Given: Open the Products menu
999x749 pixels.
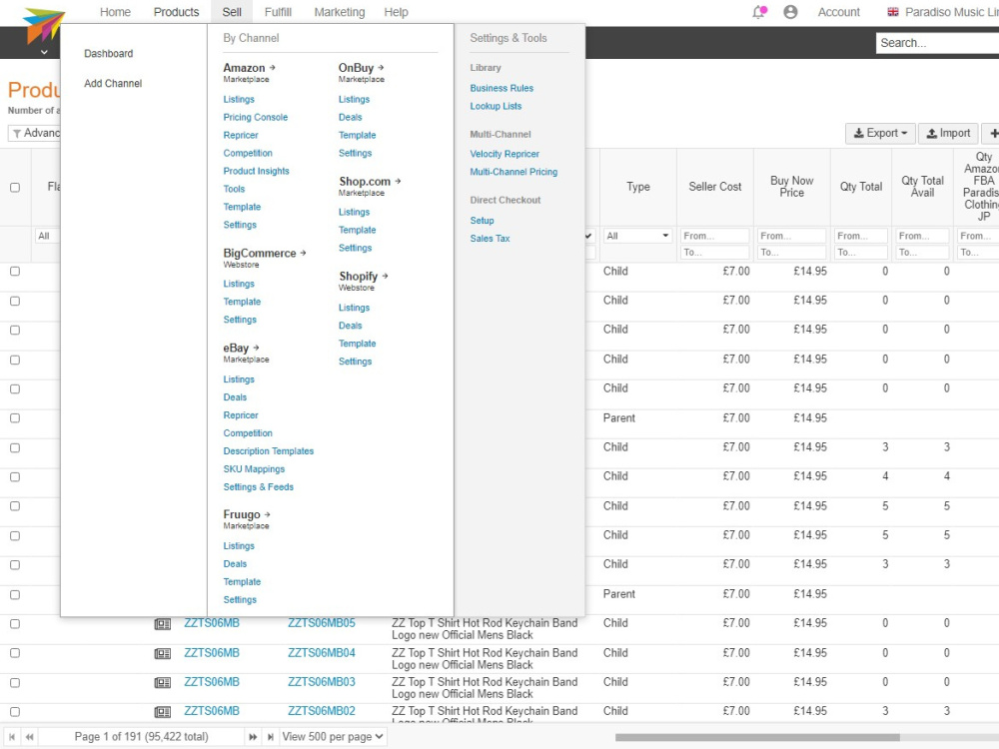Looking at the screenshot, I should click(x=177, y=12).
